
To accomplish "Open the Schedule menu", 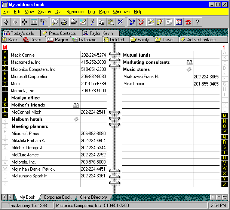I will coord(75,12).
